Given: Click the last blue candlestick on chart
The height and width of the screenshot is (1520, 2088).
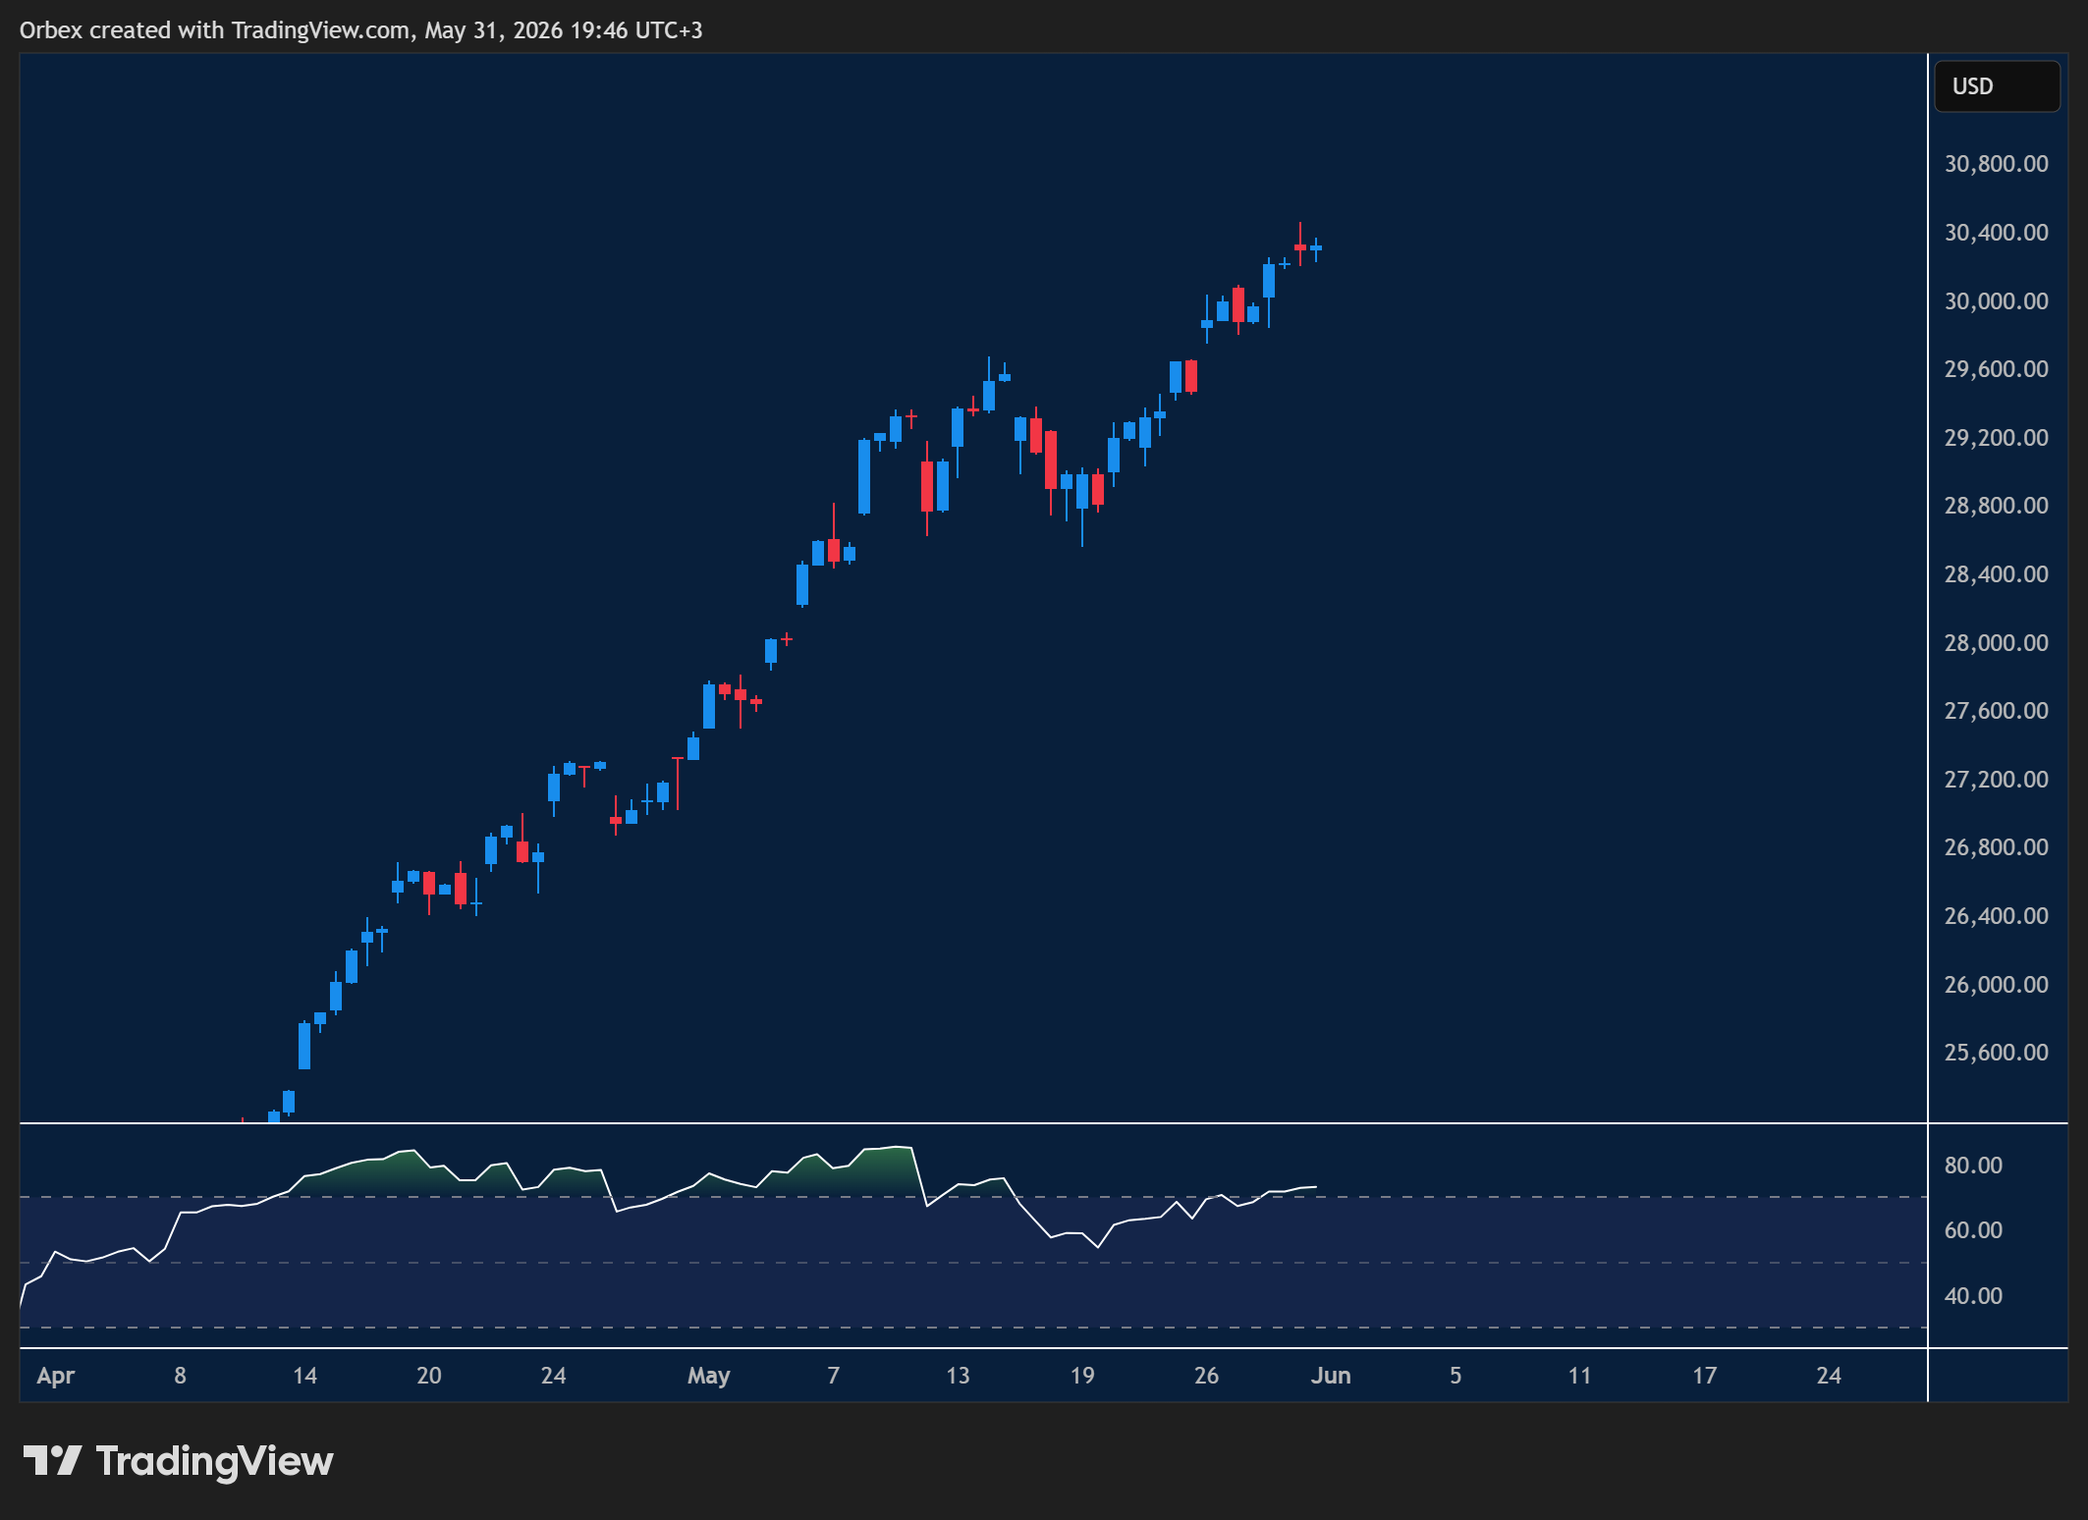Looking at the screenshot, I should [x=1316, y=248].
